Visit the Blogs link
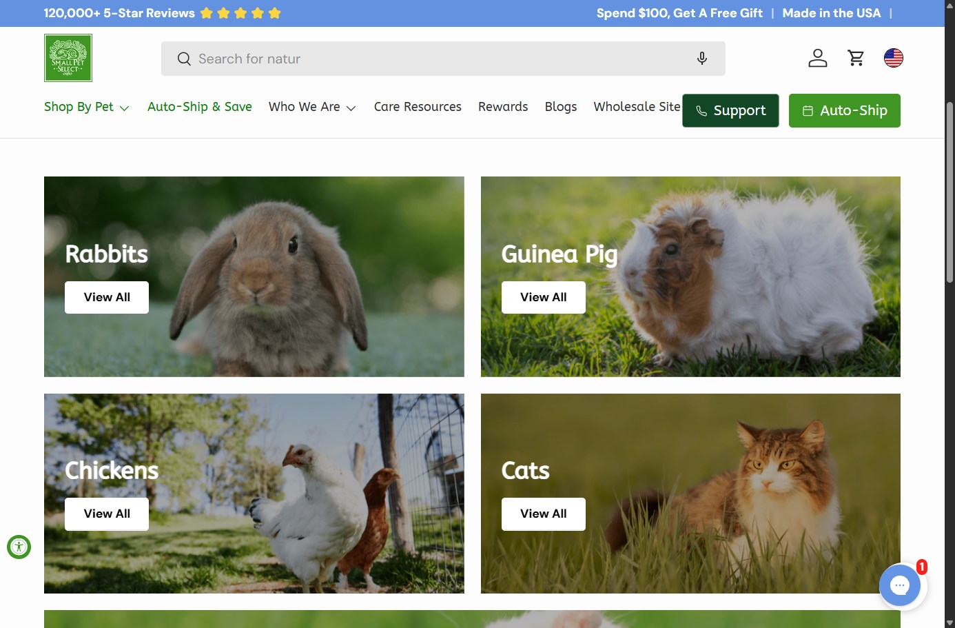This screenshot has width=955, height=628. (561, 107)
